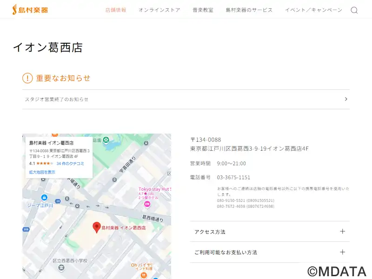Click the green park marker on map
This screenshot has height=279, width=372.
click(x=106, y=140)
